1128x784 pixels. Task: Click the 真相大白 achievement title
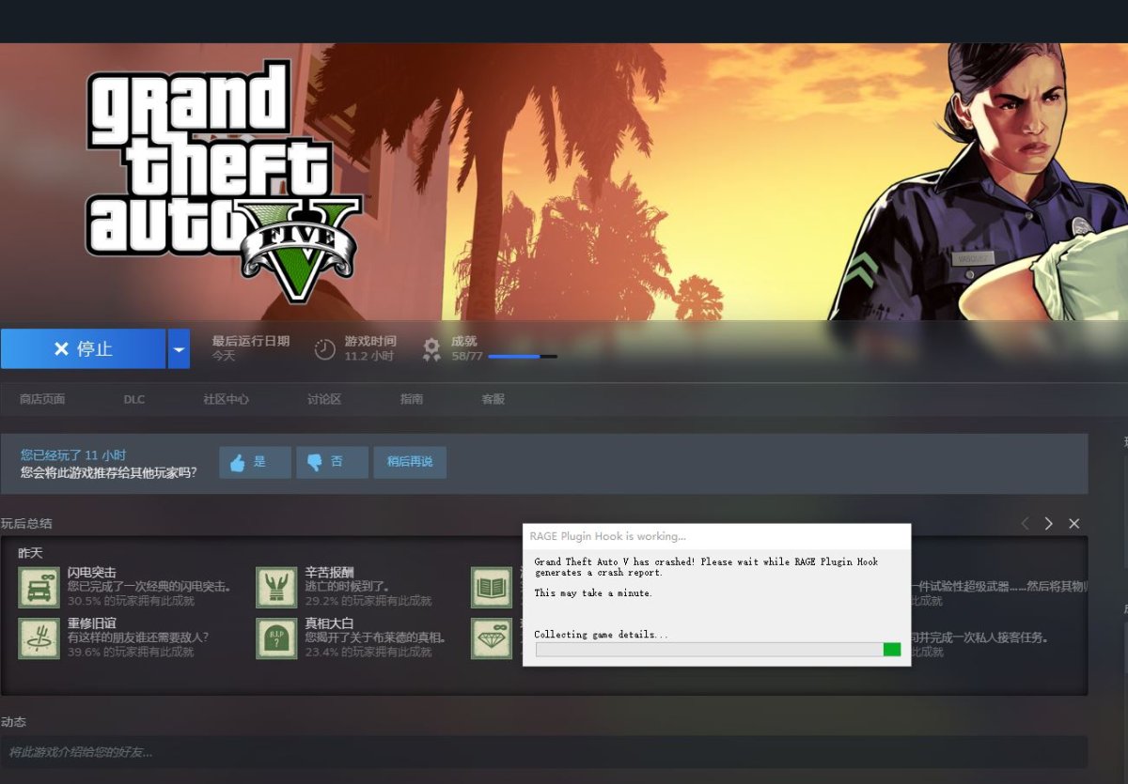pos(329,623)
